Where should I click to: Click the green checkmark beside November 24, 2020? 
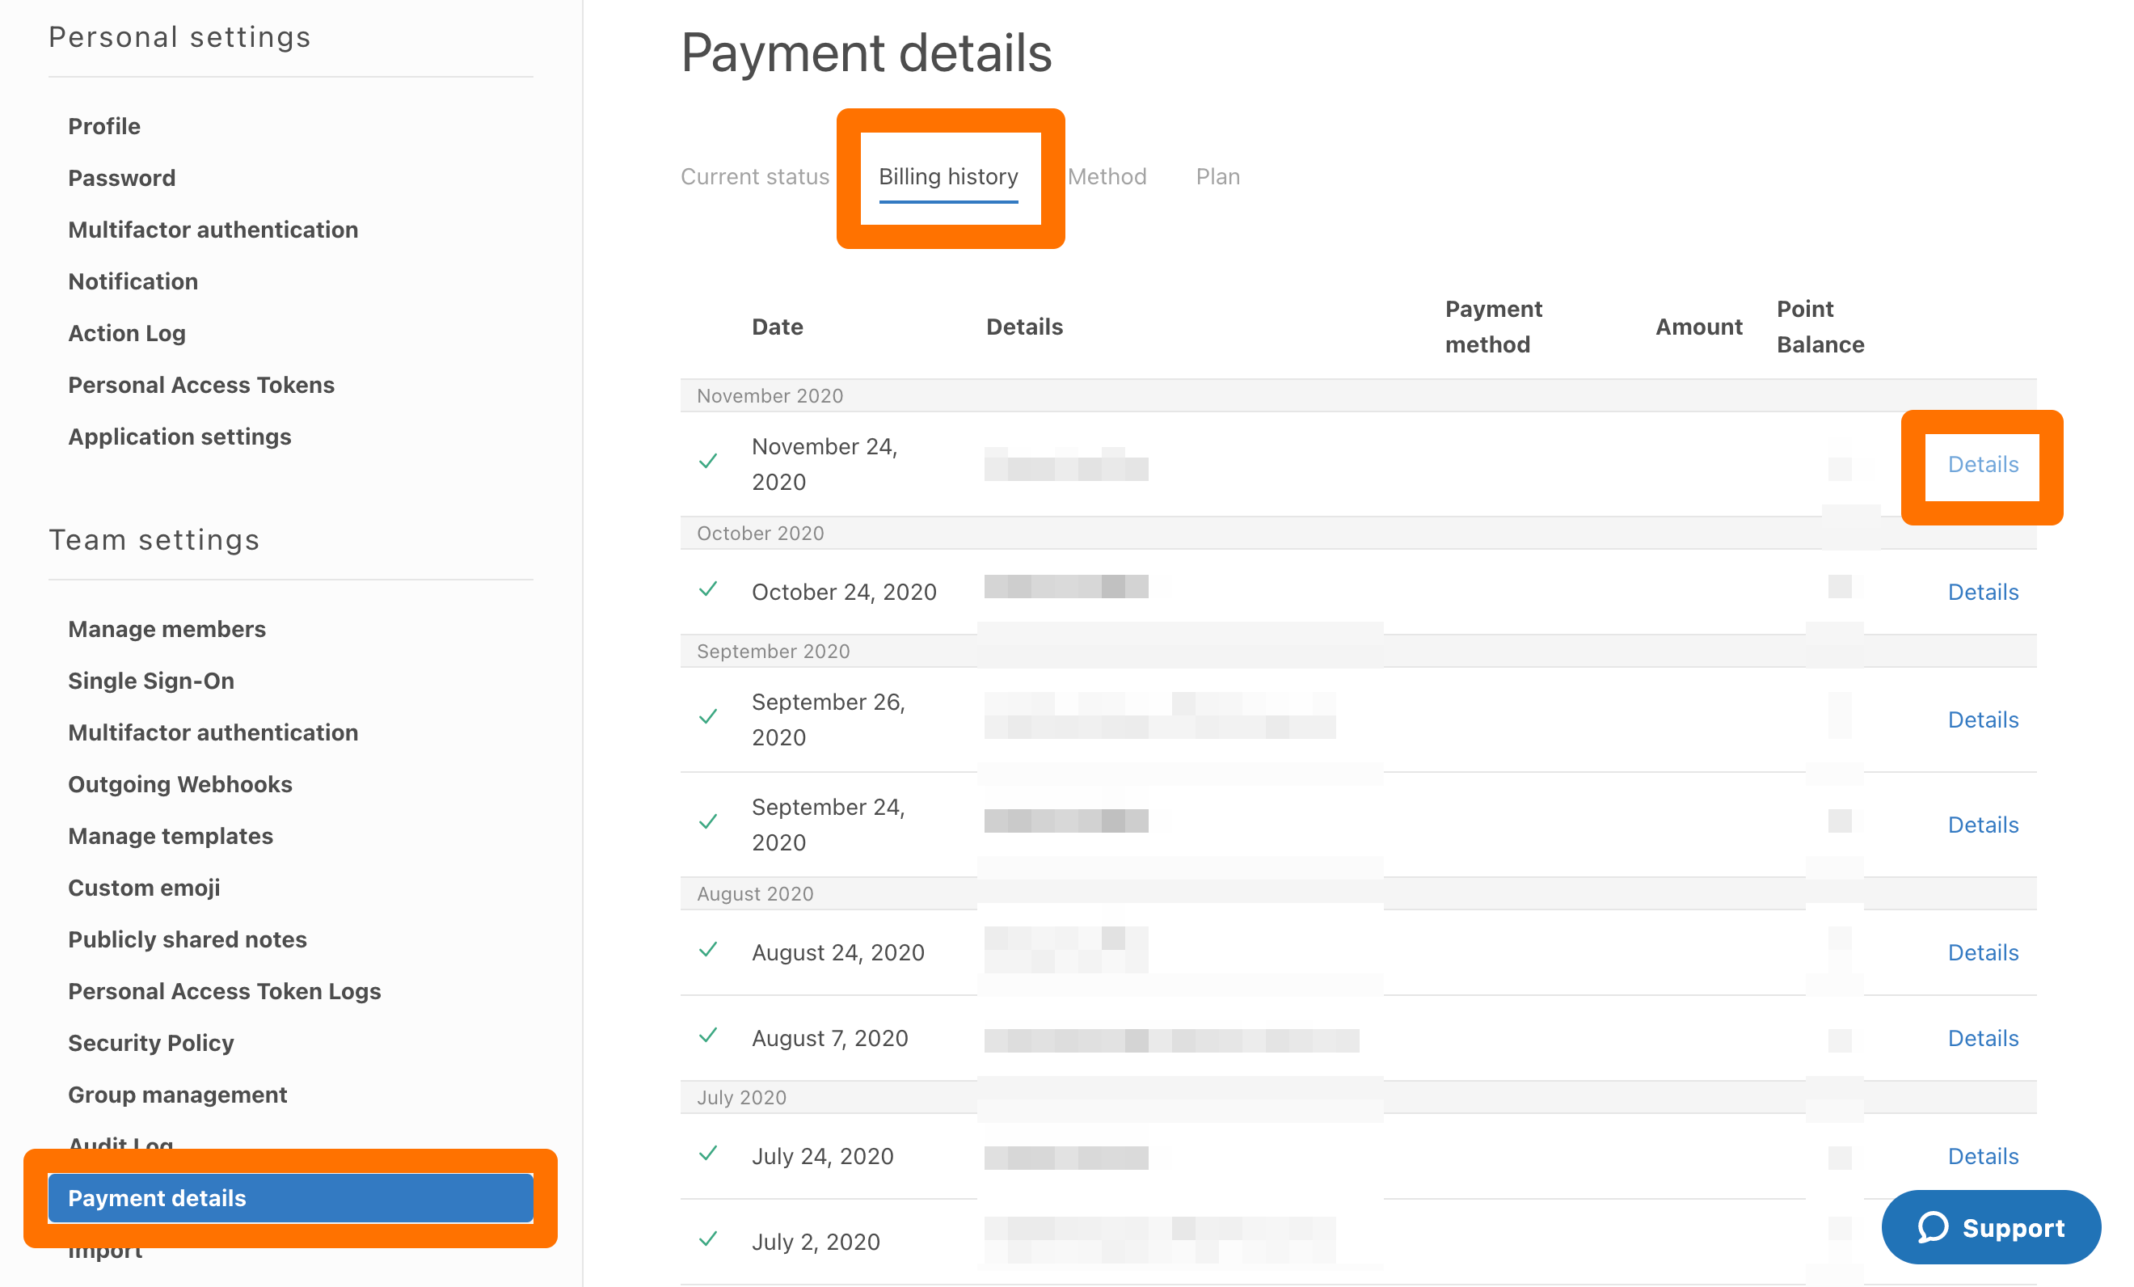coord(707,462)
